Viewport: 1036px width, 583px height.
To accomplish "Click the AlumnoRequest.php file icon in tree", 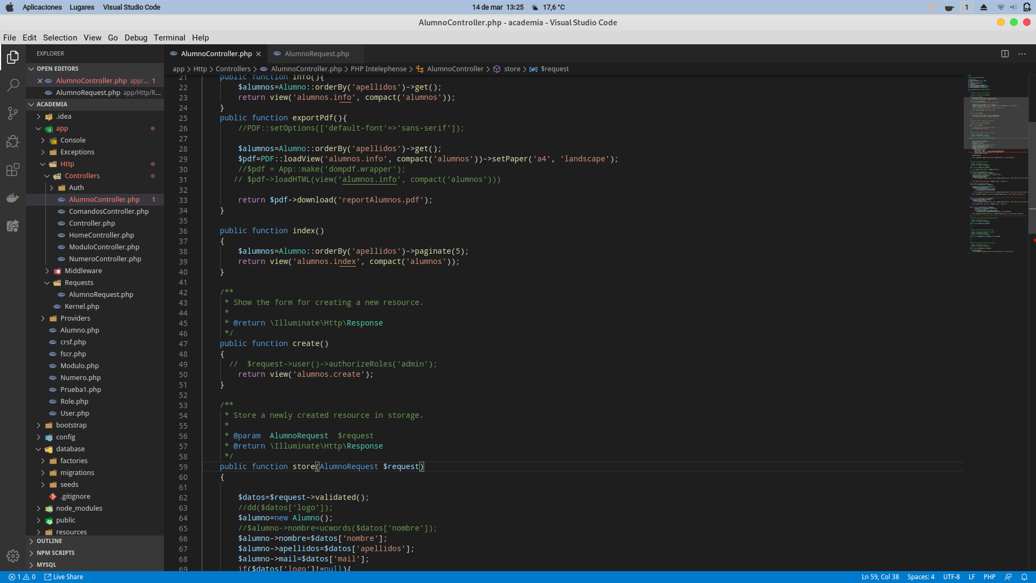I will pyautogui.click(x=62, y=295).
